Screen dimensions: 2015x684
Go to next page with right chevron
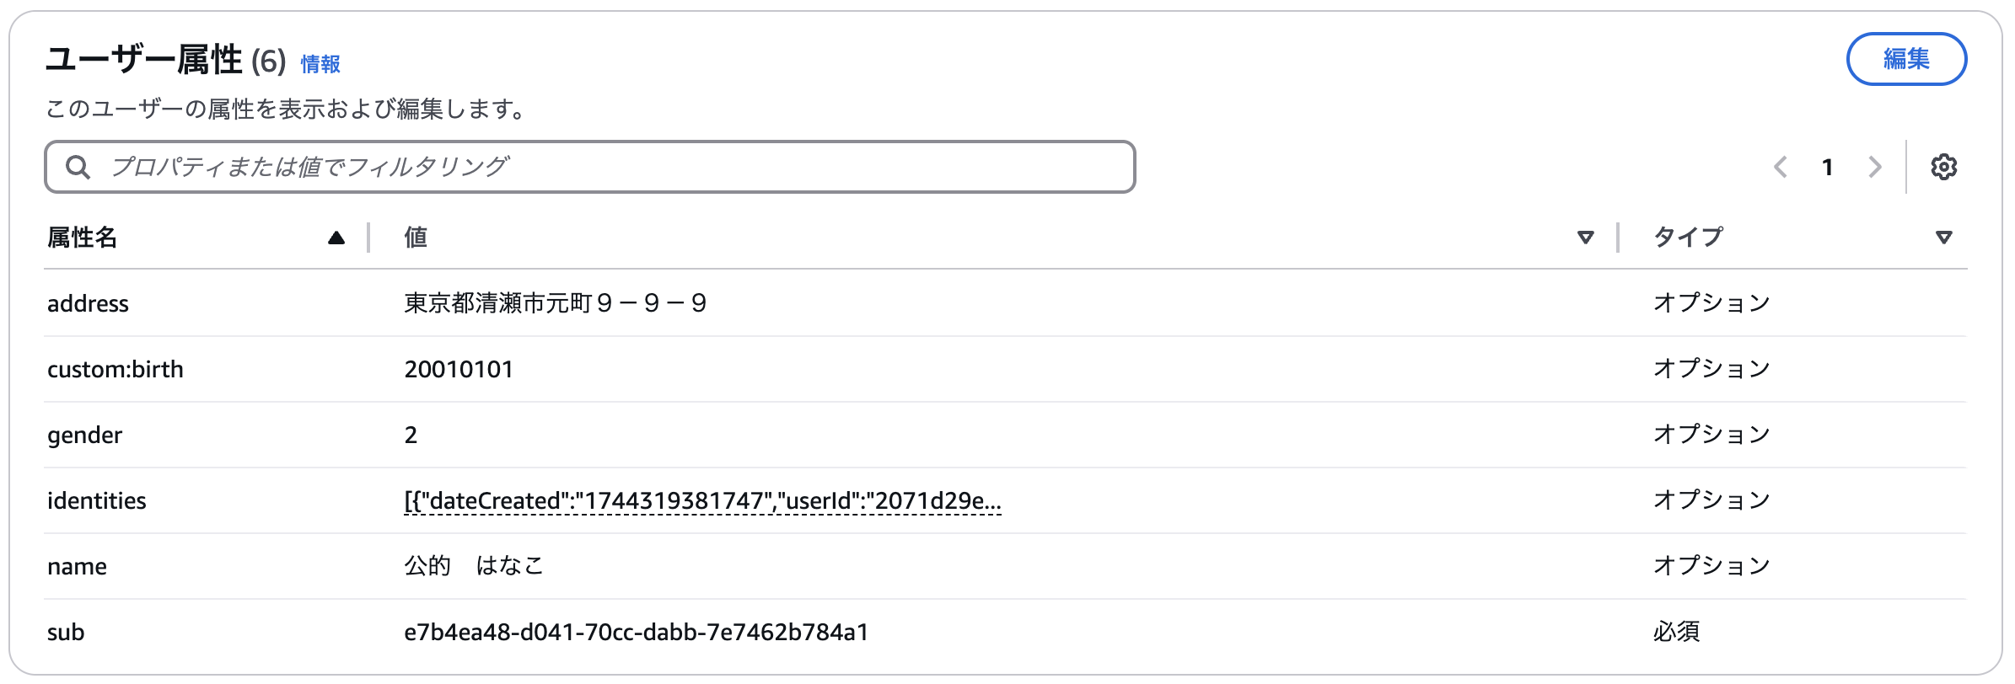pos(1874,167)
